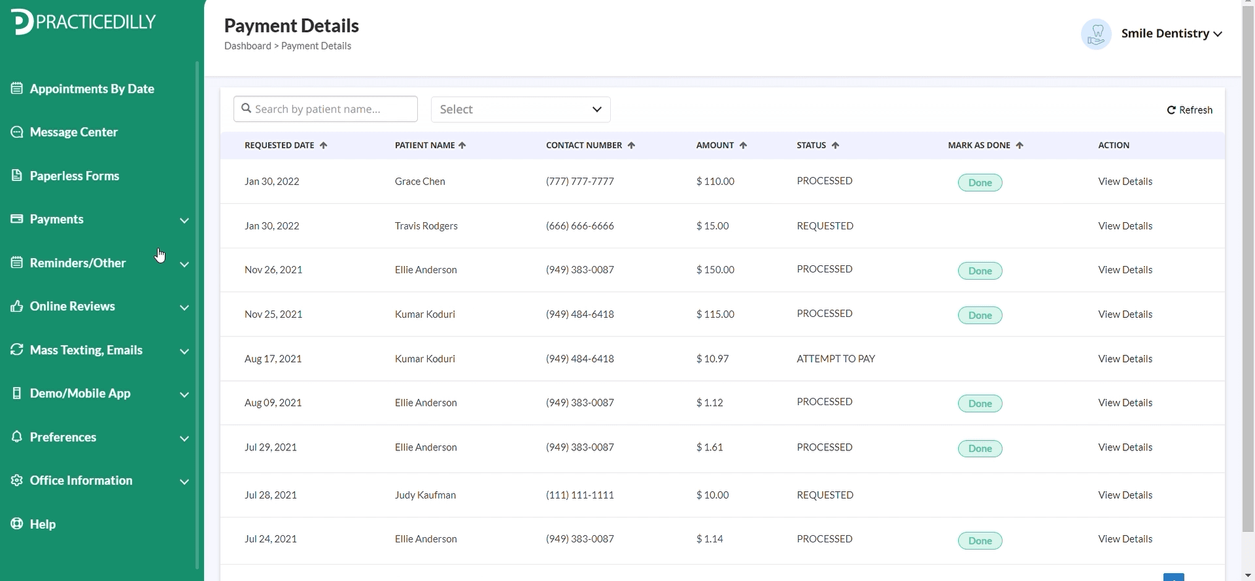The image size is (1255, 581).
Task: Click the Paperless Forms document icon
Action: [17, 175]
